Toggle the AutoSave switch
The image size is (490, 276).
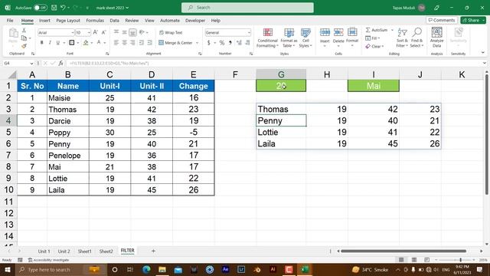point(41,8)
